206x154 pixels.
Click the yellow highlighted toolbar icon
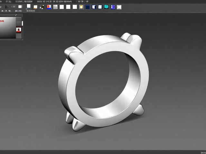(x=81, y=7)
